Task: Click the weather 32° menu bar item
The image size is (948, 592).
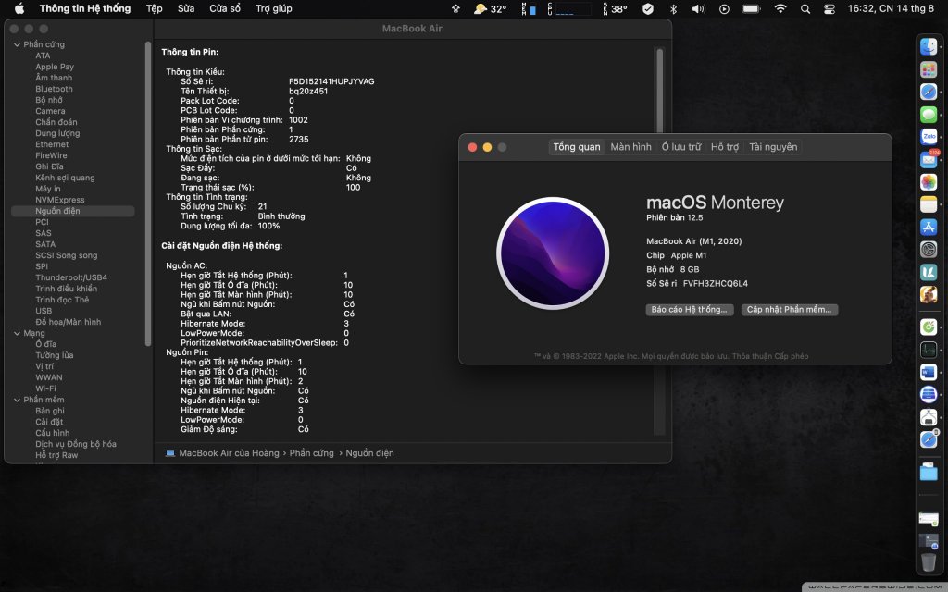Action: [x=490, y=8]
